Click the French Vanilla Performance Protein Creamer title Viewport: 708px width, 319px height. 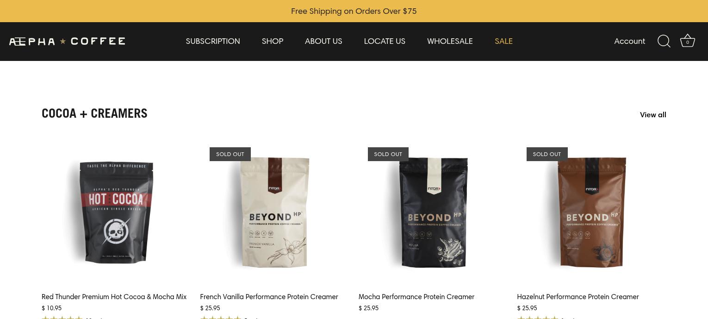[269, 297]
